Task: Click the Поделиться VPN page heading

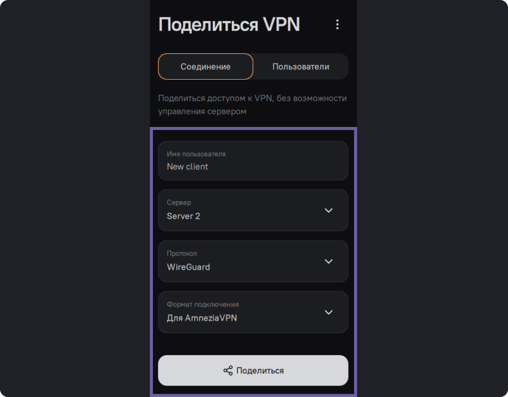Action: 229,25
